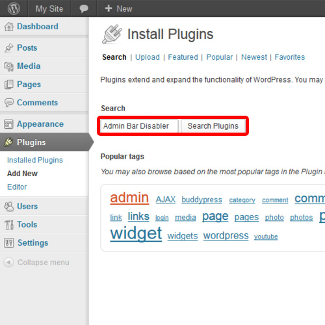Select the Plugins menu item

pos(31,142)
